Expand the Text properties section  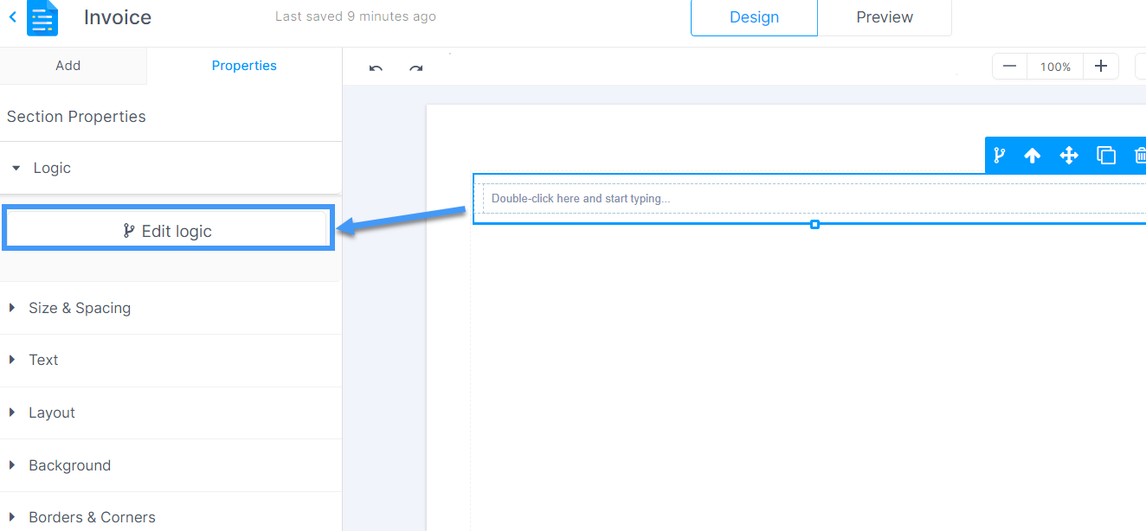12,360
